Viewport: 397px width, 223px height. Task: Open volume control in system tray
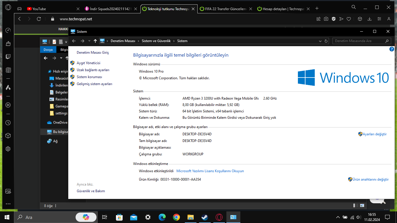click(x=359, y=217)
